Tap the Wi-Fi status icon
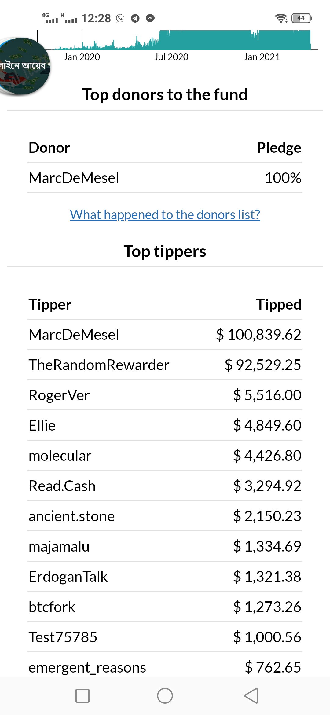 (x=281, y=18)
